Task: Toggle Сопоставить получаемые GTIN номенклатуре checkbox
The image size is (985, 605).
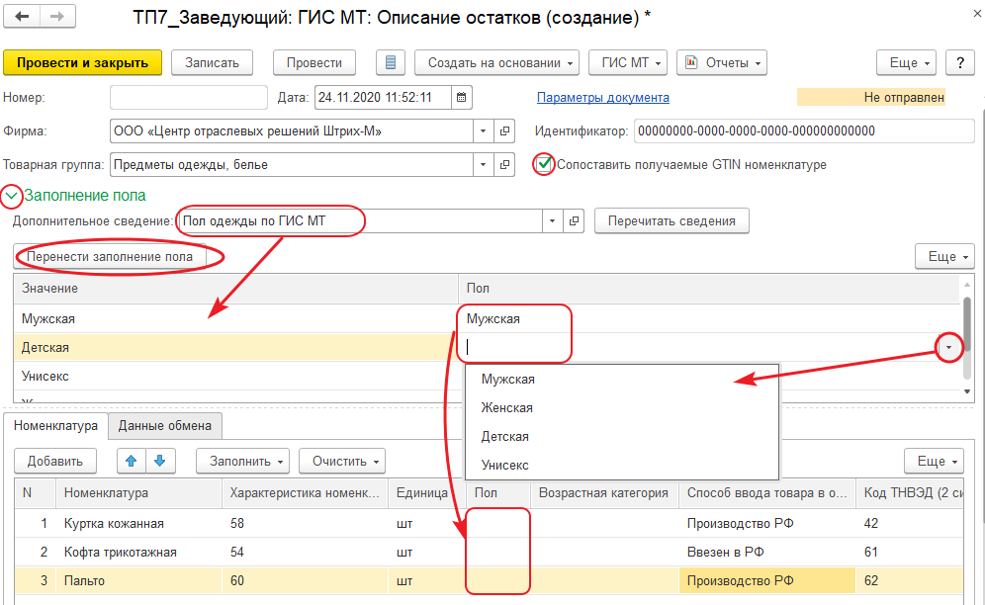Action: [544, 164]
